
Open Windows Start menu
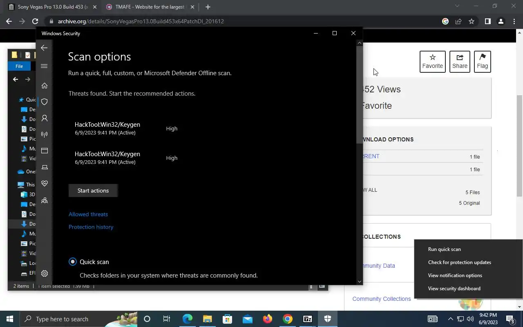[10, 319]
